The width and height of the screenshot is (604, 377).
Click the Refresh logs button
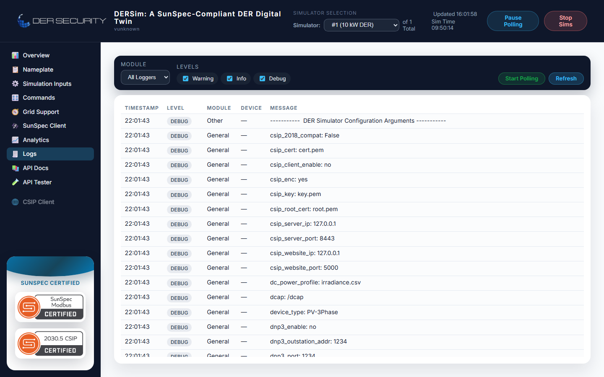click(566, 78)
